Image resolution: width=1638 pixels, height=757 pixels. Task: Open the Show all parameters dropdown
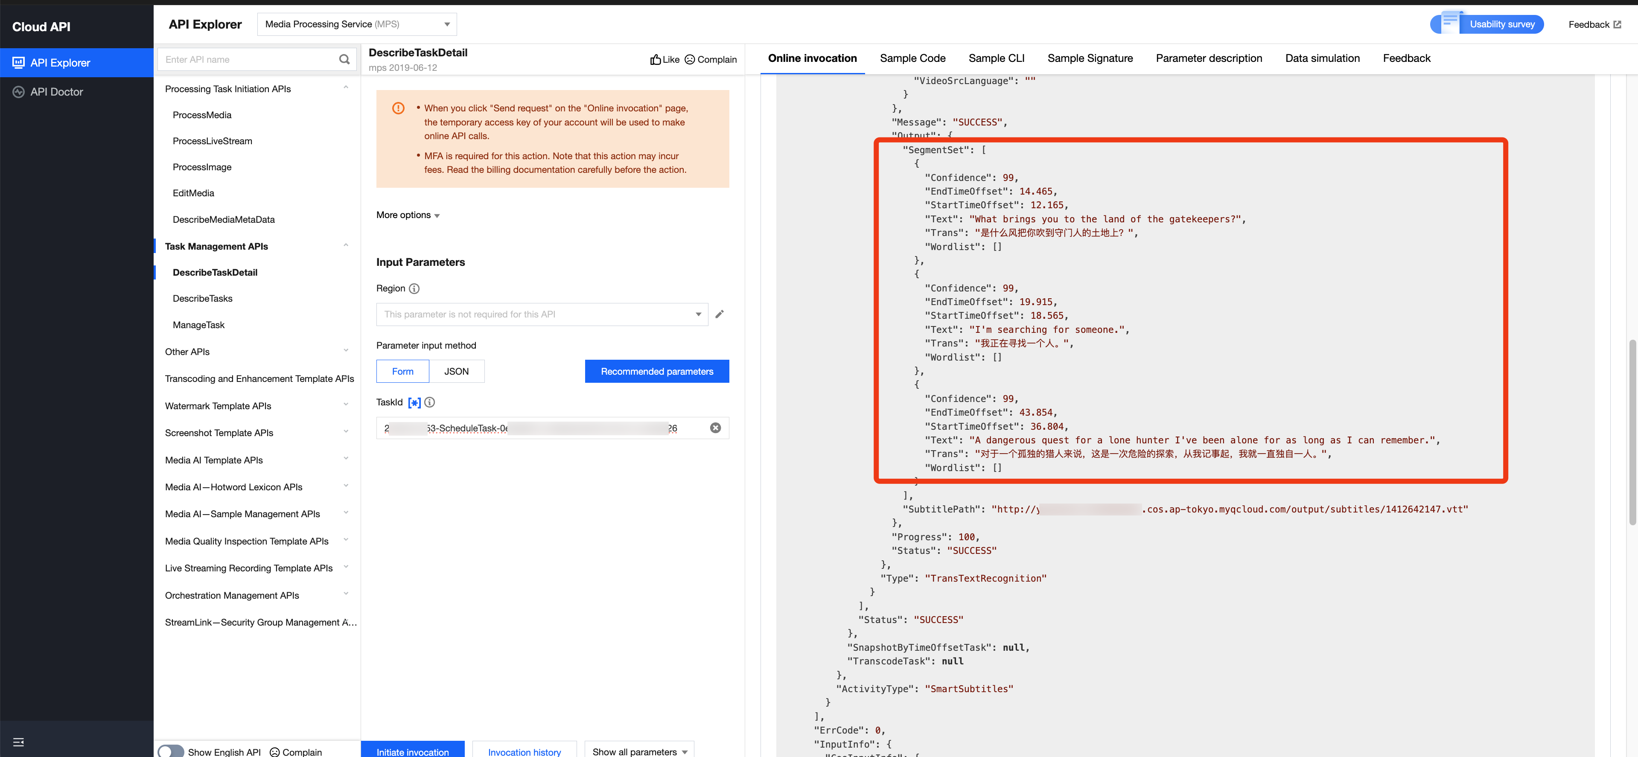point(638,751)
